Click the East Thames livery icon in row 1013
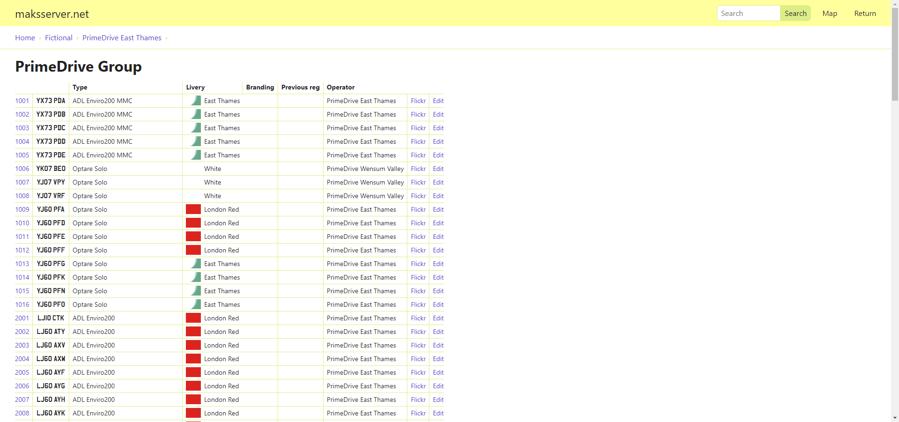Viewport: 899px width, 422px height. 196,264
